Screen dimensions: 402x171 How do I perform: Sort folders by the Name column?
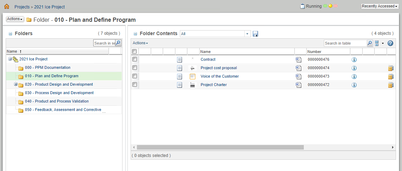[57, 51]
